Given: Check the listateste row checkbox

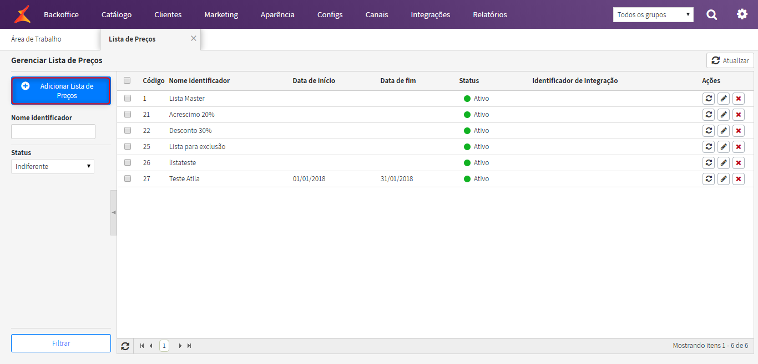Looking at the screenshot, I should (x=128, y=162).
